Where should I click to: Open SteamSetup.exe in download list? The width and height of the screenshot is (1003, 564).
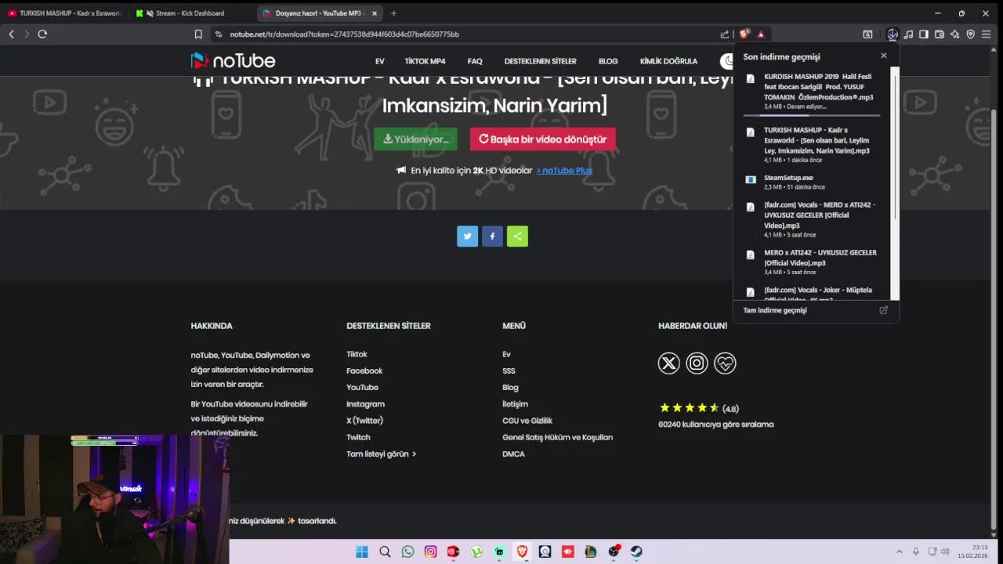(x=812, y=182)
